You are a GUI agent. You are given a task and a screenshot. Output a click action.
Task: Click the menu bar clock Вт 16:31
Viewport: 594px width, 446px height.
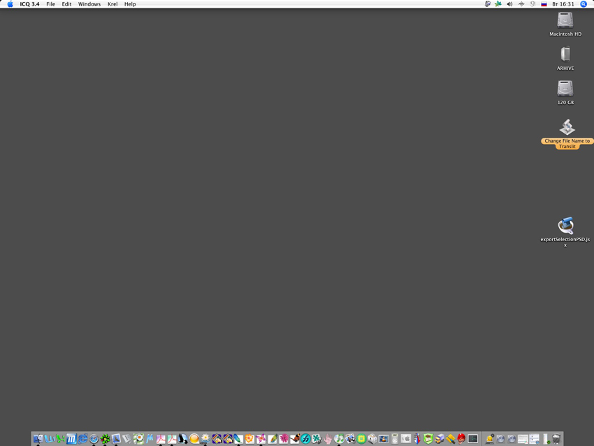coord(563,4)
